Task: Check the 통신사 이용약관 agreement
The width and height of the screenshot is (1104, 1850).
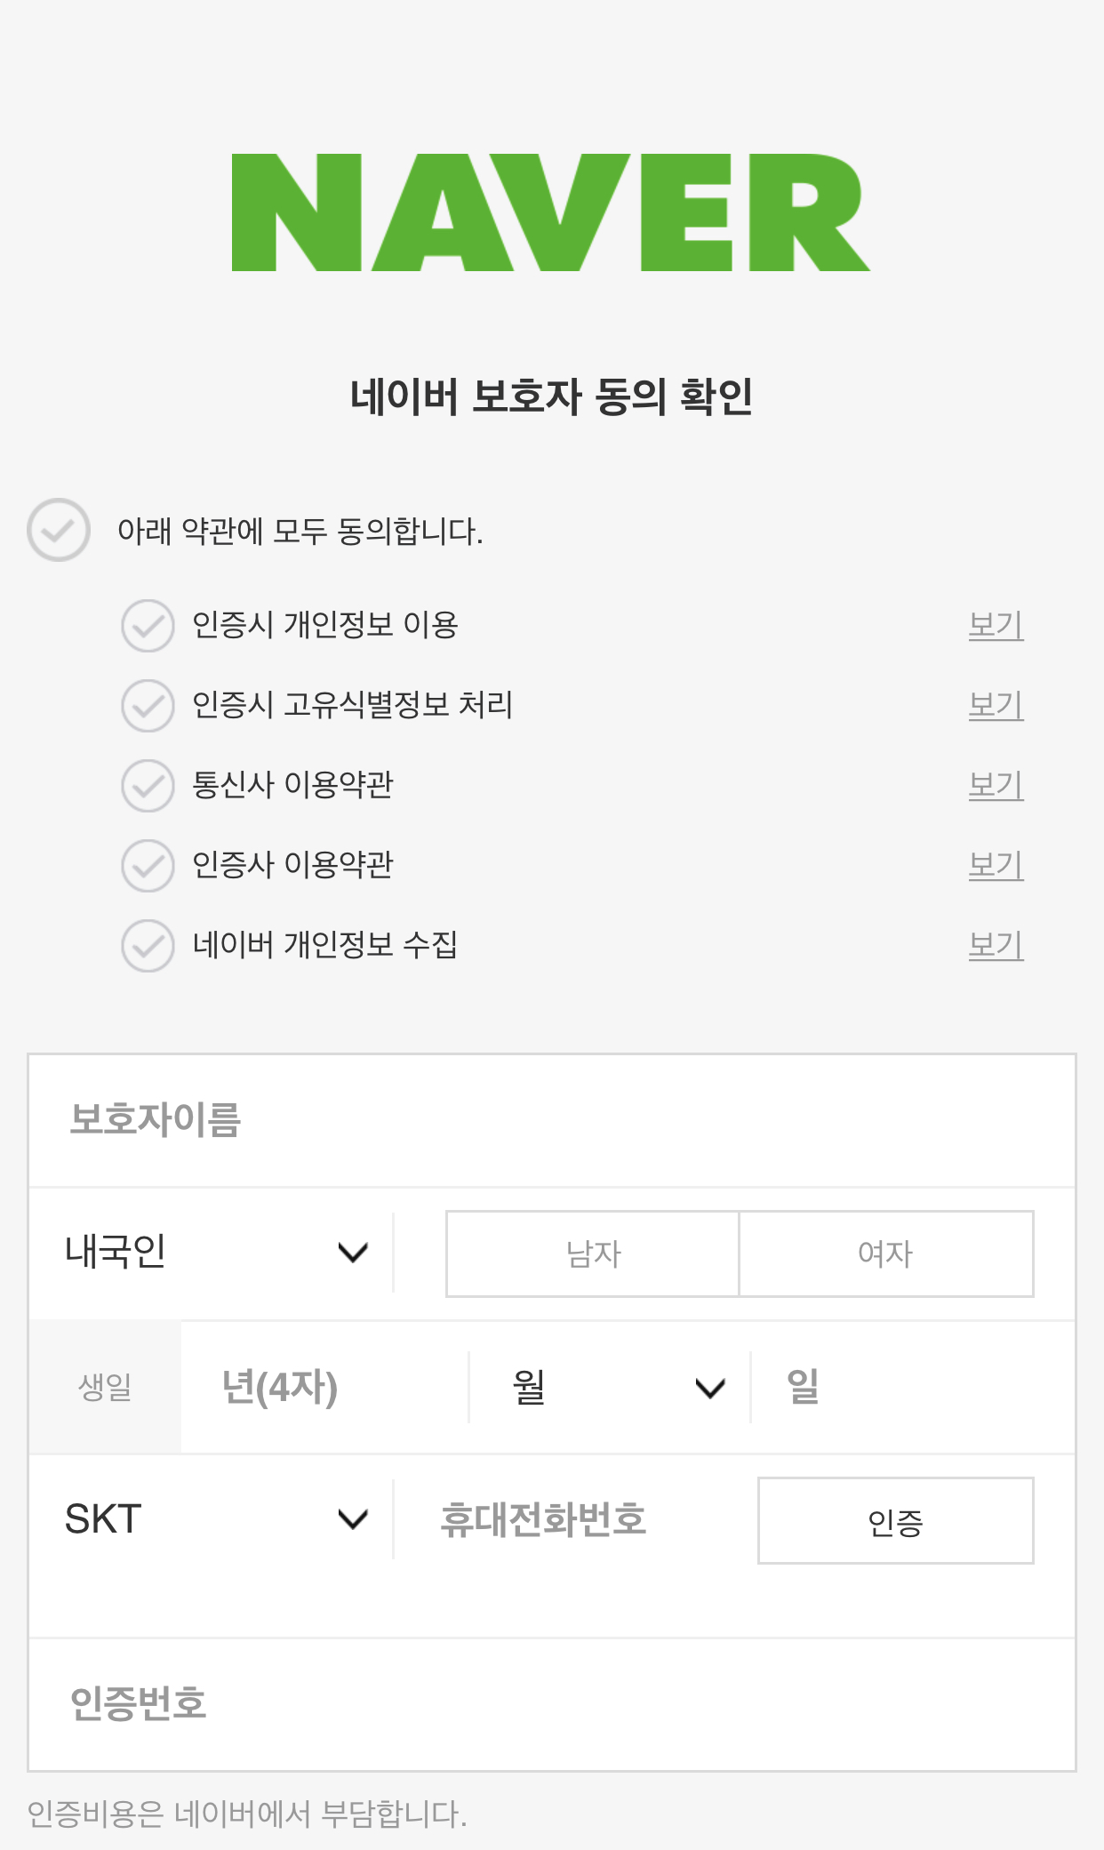Action: point(148,786)
